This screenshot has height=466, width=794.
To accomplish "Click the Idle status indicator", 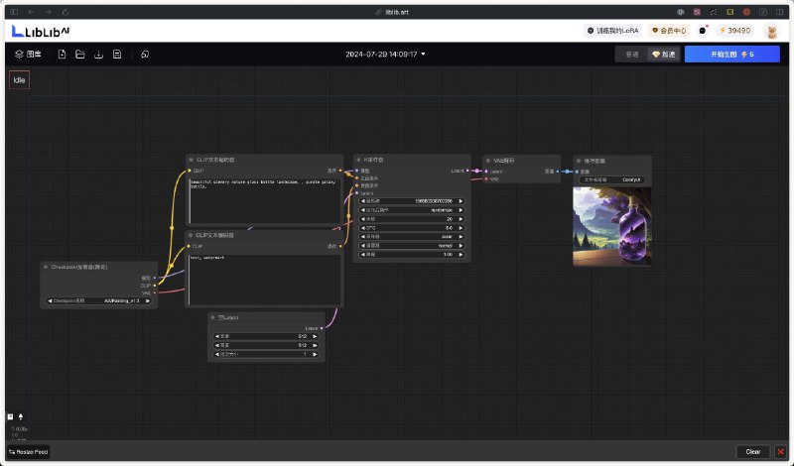I will click(x=19, y=80).
